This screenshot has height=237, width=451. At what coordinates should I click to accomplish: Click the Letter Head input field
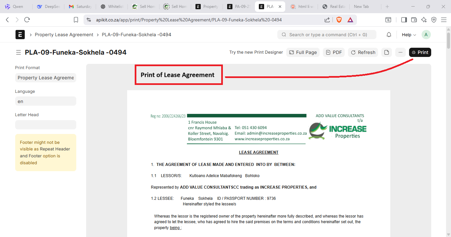(46, 125)
